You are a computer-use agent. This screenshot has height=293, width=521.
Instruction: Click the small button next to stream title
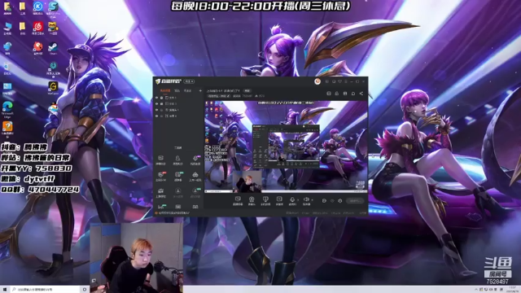(x=247, y=90)
